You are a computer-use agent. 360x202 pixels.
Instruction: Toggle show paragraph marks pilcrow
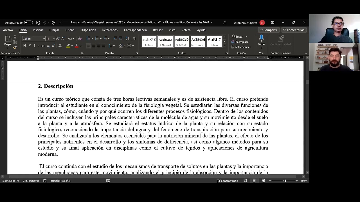134,38
